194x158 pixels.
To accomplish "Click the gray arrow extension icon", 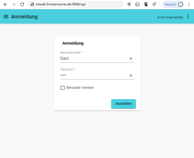I will pos(154,4).
